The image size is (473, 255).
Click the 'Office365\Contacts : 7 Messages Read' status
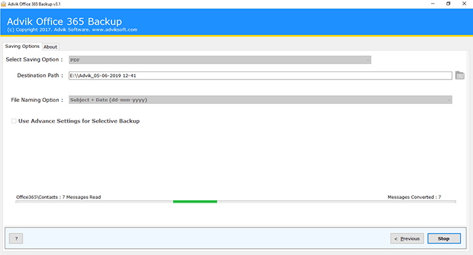pyautogui.click(x=59, y=197)
